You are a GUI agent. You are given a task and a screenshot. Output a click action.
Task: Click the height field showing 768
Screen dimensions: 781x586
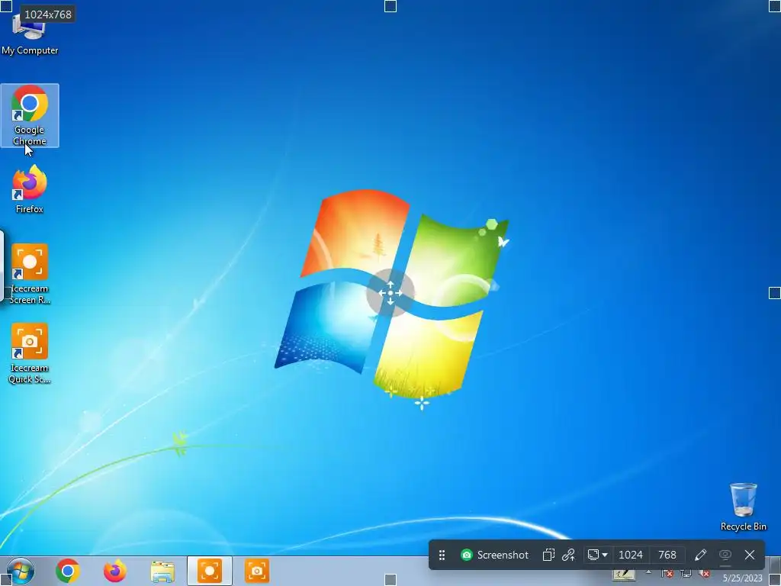pyautogui.click(x=667, y=555)
